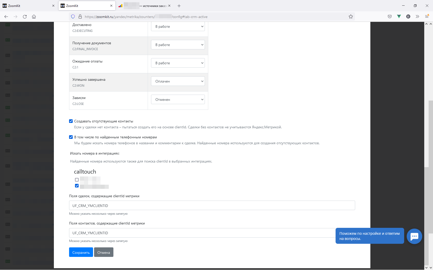Screen dimensions: 433x270
Task: Open the support chat bubble icon
Action: [414, 236]
